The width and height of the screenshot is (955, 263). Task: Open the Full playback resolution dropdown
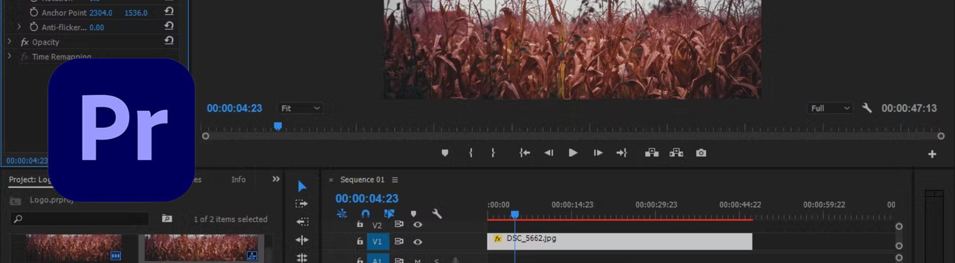click(x=830, y=108)
